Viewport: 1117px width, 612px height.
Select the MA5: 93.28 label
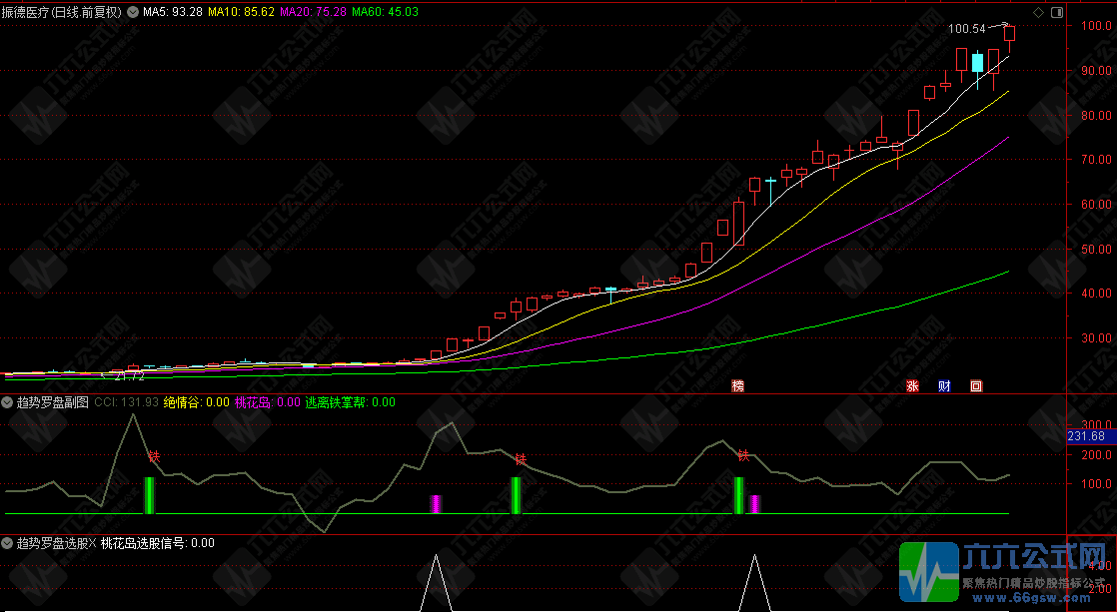(173, 12)
